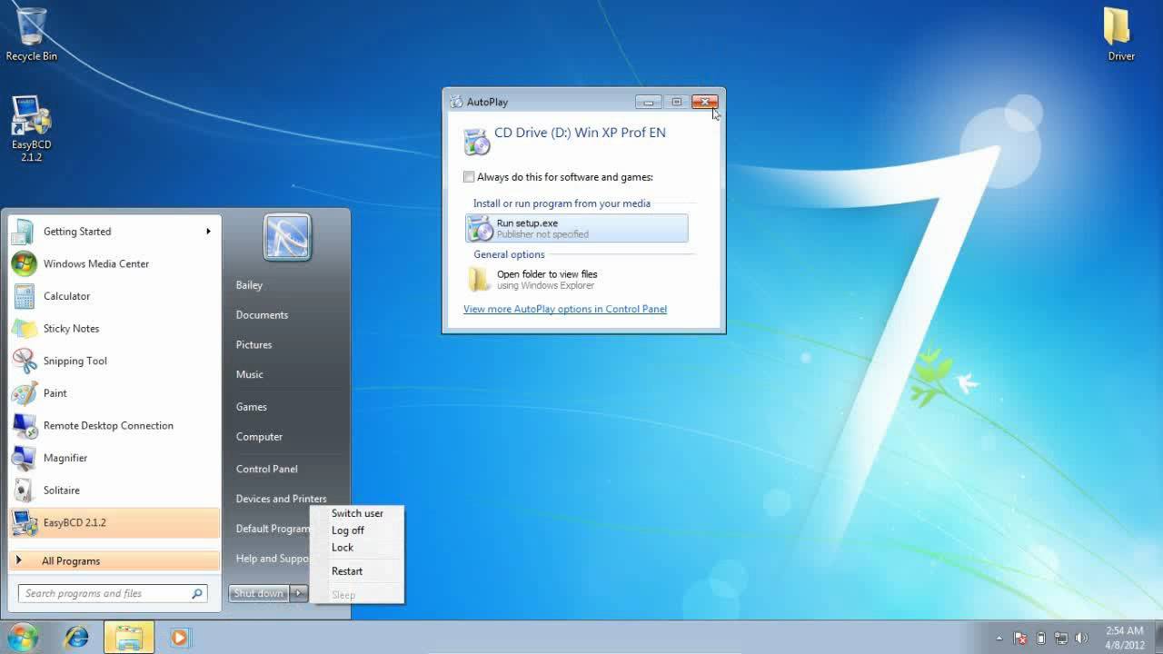The image size is (1163, 654).
Task: Click the folder icon for Open folder option
Action: coord(479,279)
